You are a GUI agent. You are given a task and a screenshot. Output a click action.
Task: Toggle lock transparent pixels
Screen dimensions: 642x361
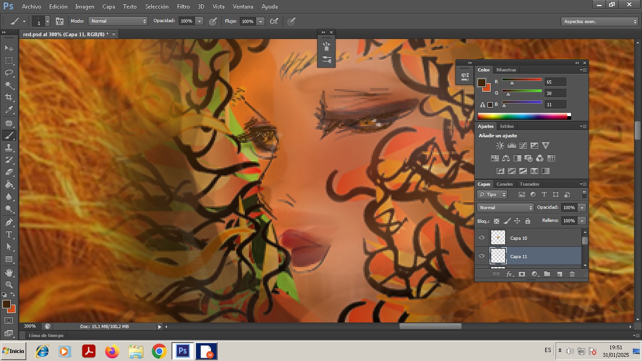pos(496,221)
